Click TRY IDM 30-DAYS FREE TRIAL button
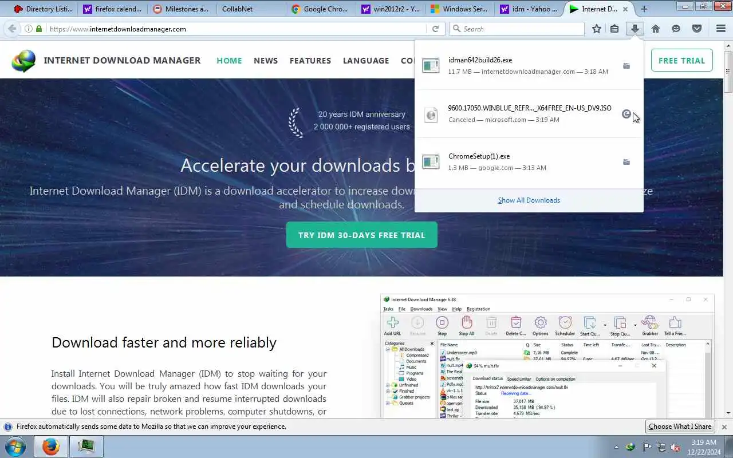 coord(362,235)
